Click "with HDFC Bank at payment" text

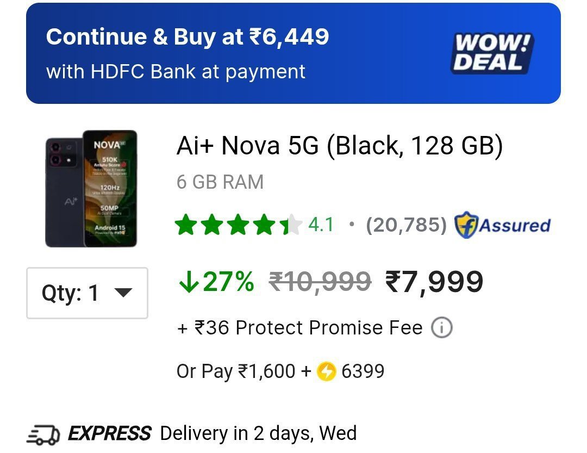point(176,72)
